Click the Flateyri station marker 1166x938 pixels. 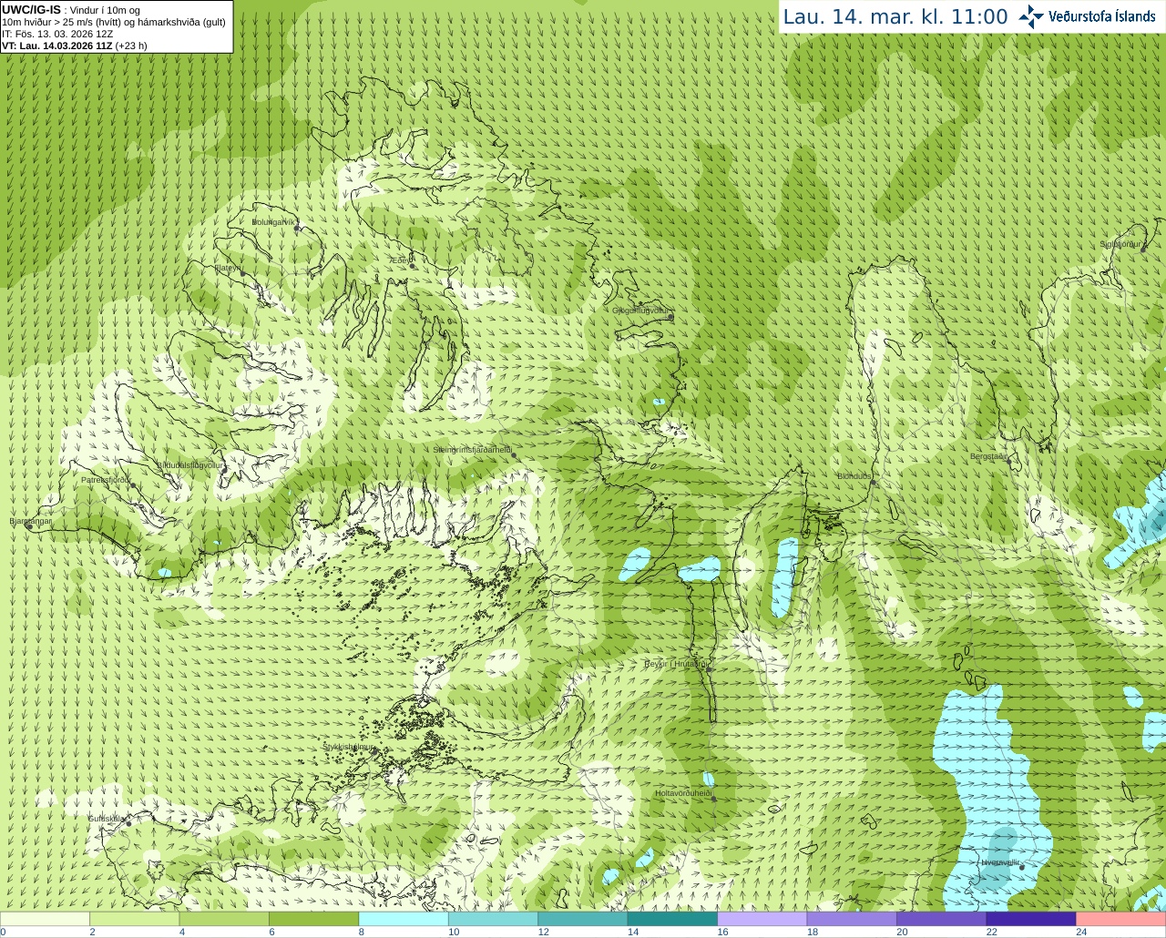(x=242, y=274)
